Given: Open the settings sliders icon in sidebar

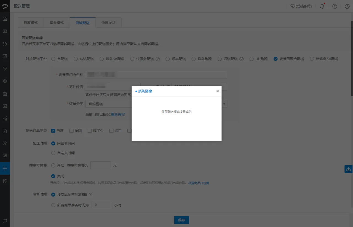Looking at the screenshot, I should pos(5,168).
